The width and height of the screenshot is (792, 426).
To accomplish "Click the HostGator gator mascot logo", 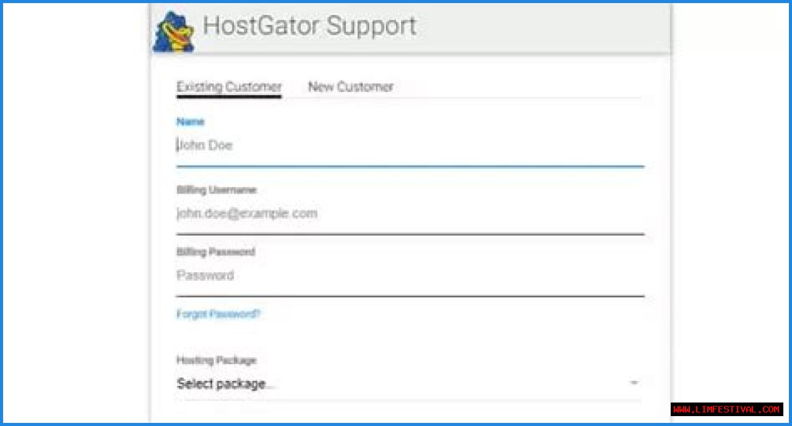I will point(173,32).
